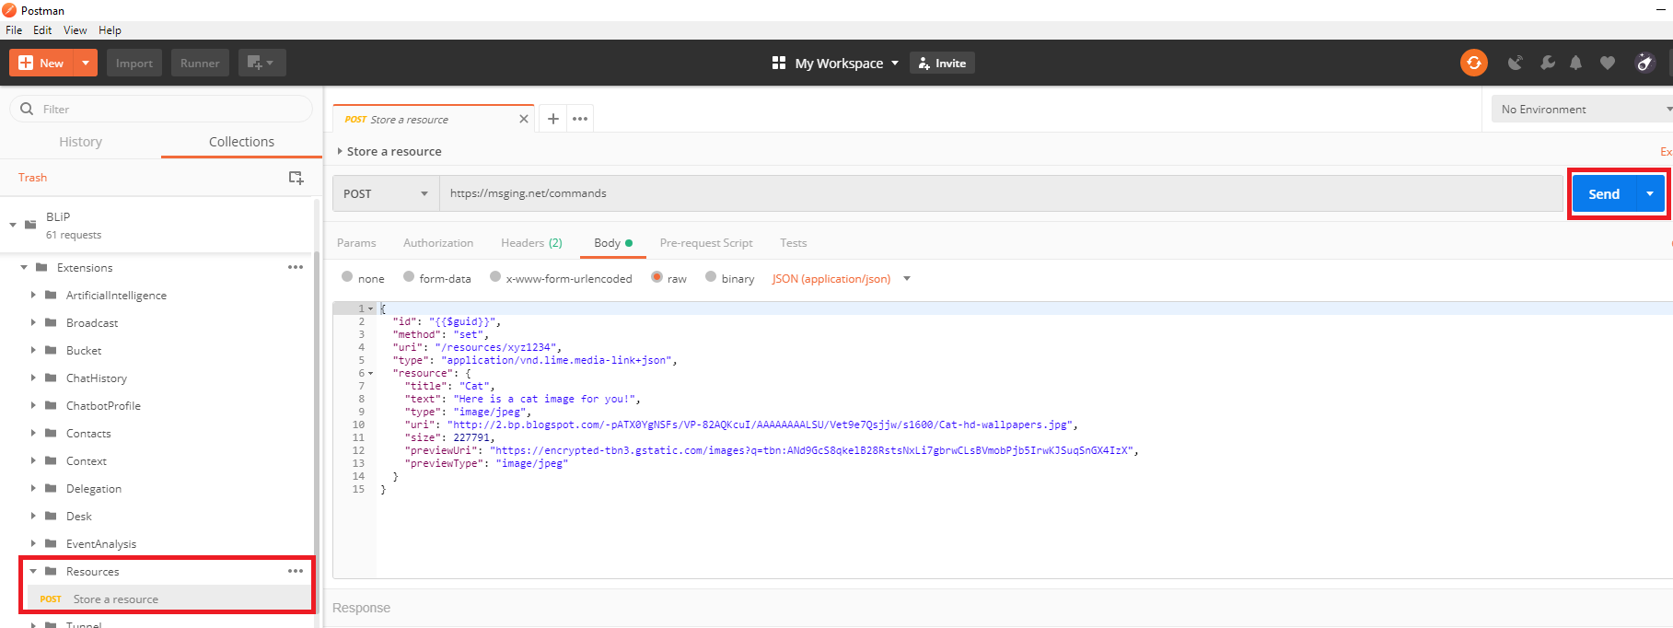Expand the Store a resource request description
This screenshot has height=628, width=1673.
(x=340, y=151)
